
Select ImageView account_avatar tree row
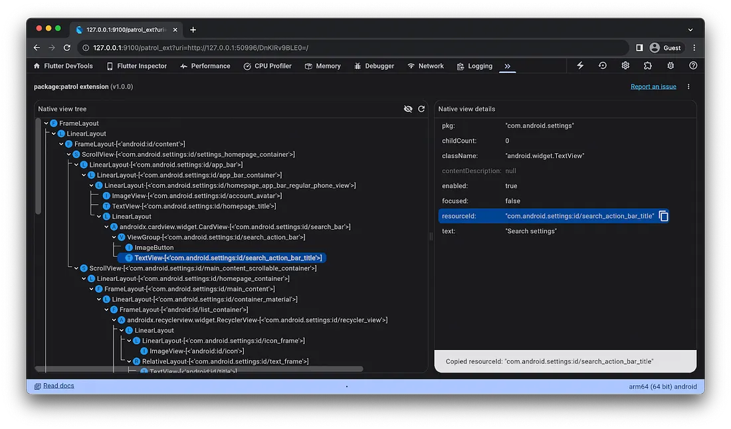coord(192,196)
